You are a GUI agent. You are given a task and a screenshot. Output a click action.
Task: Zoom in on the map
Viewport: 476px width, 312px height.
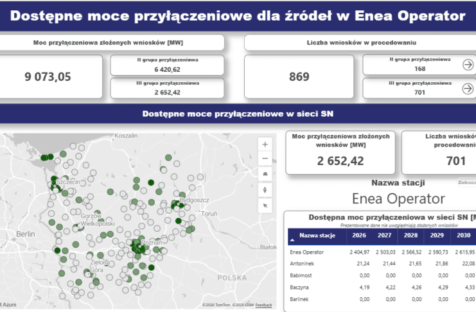coord(265,144)
